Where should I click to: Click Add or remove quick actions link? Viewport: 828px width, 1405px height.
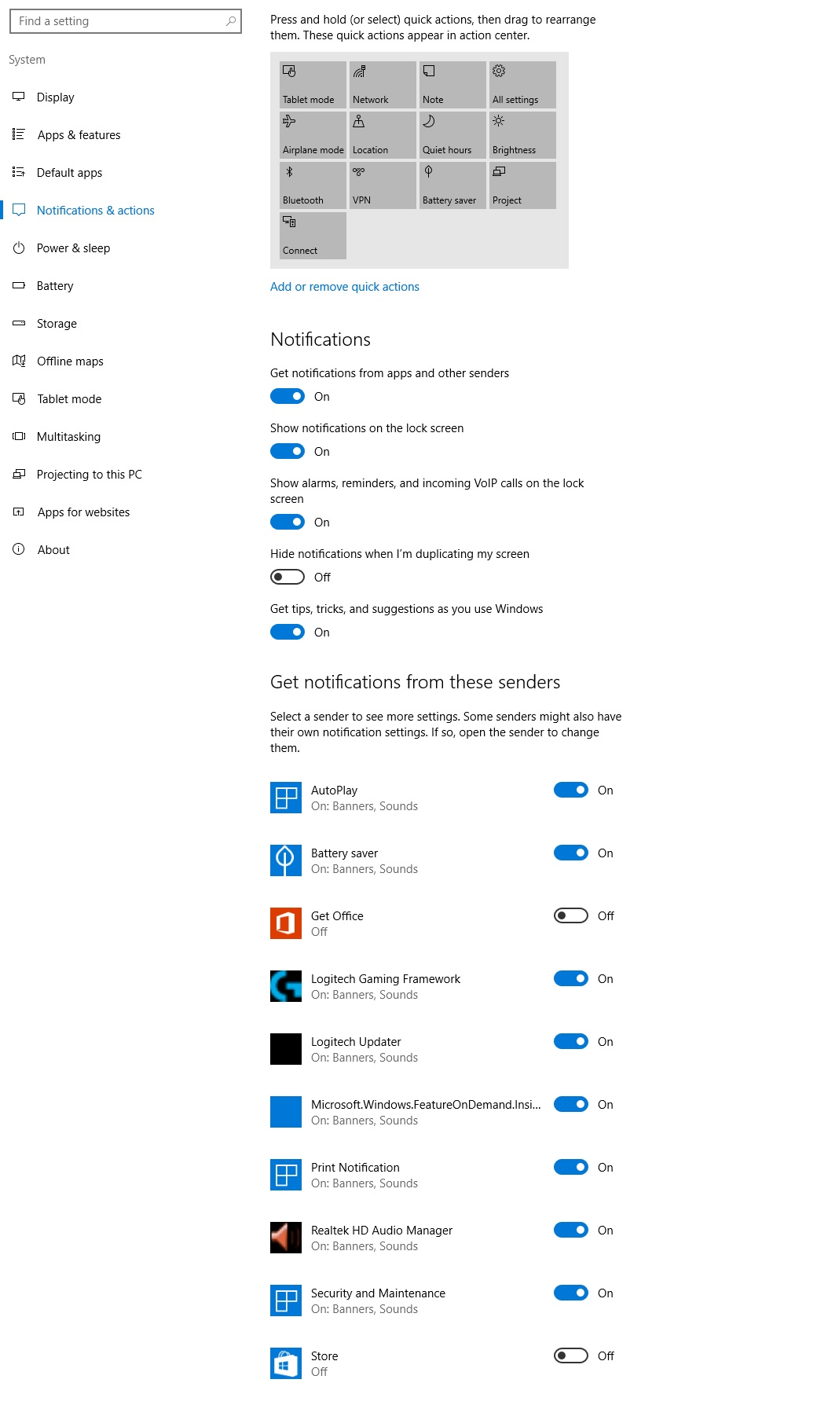[345, 287]
